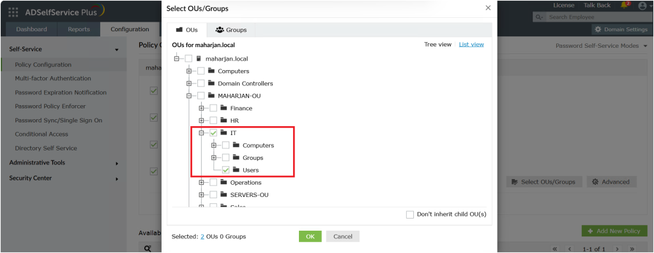The width and height of the screenshot is (654, 253).
Task: Check the Finance OU checkbox
Action: [x=213, y=108]
